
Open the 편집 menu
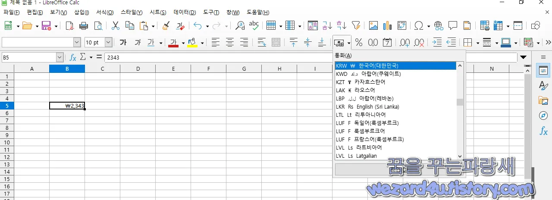coord(34,12)
